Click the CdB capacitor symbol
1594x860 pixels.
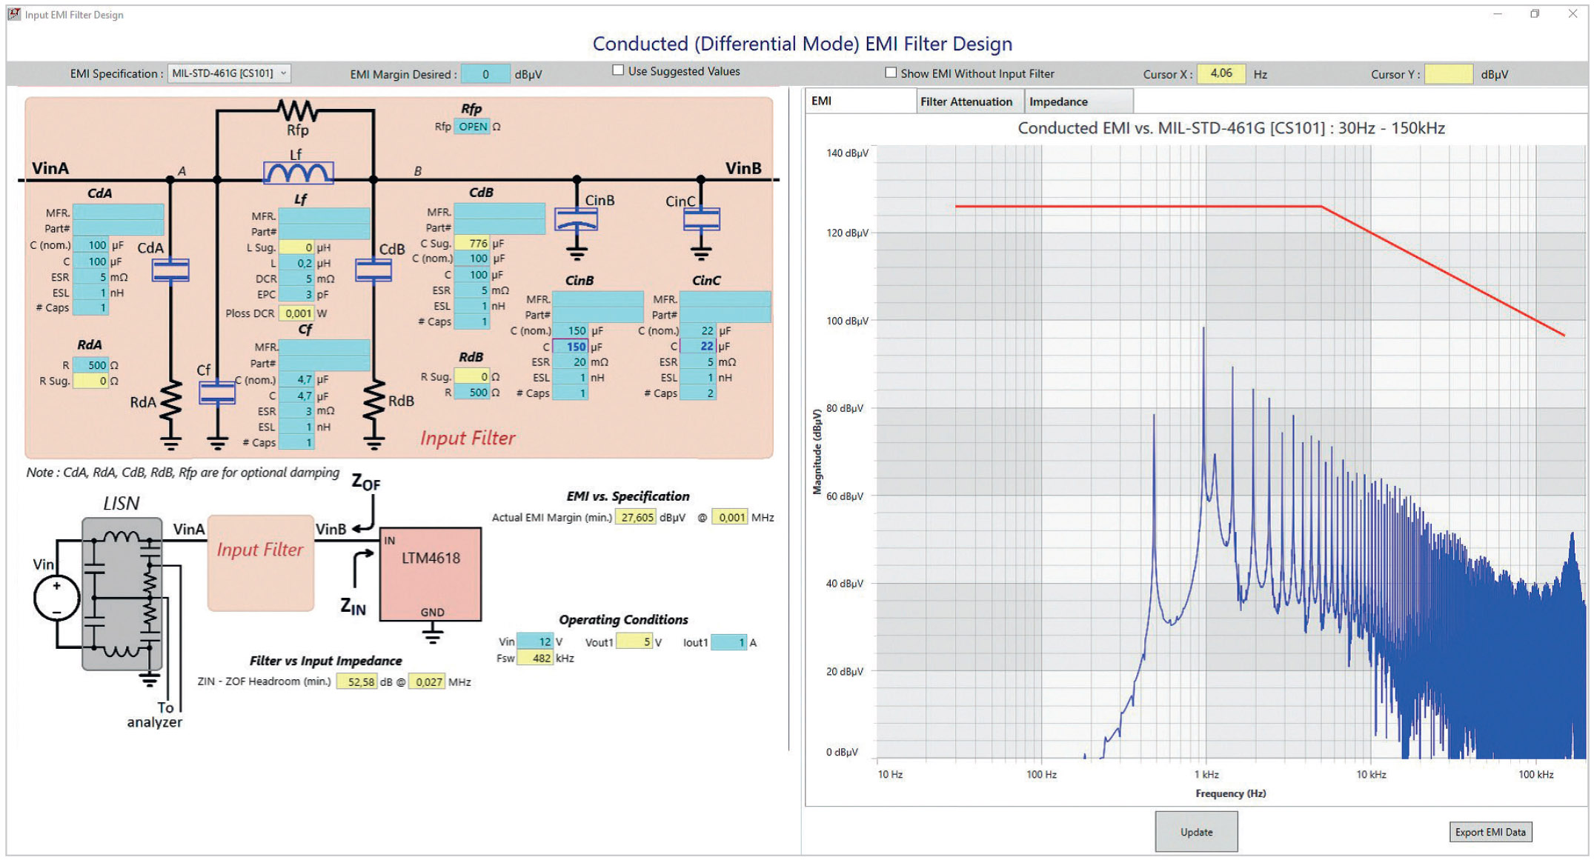[373, 270]
